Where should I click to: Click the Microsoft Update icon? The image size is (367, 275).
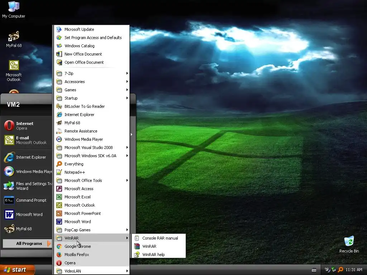59,29
